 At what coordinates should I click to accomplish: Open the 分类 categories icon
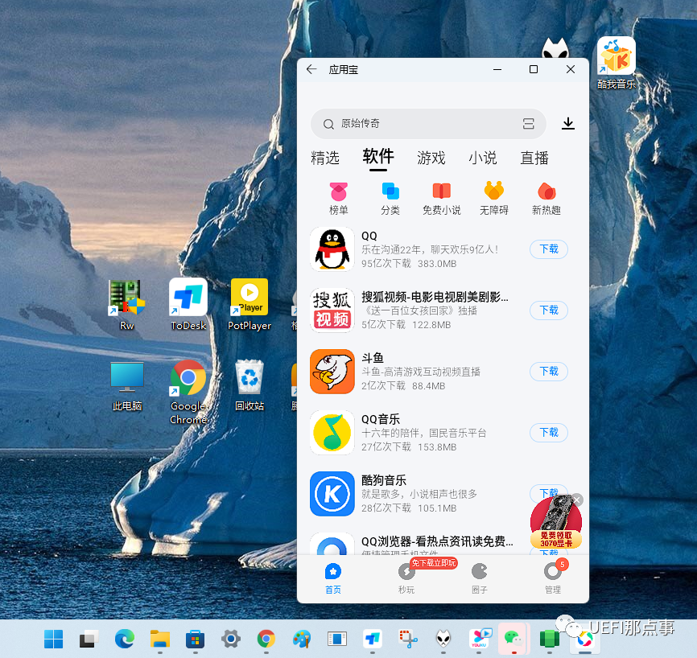tap(390, 197)
